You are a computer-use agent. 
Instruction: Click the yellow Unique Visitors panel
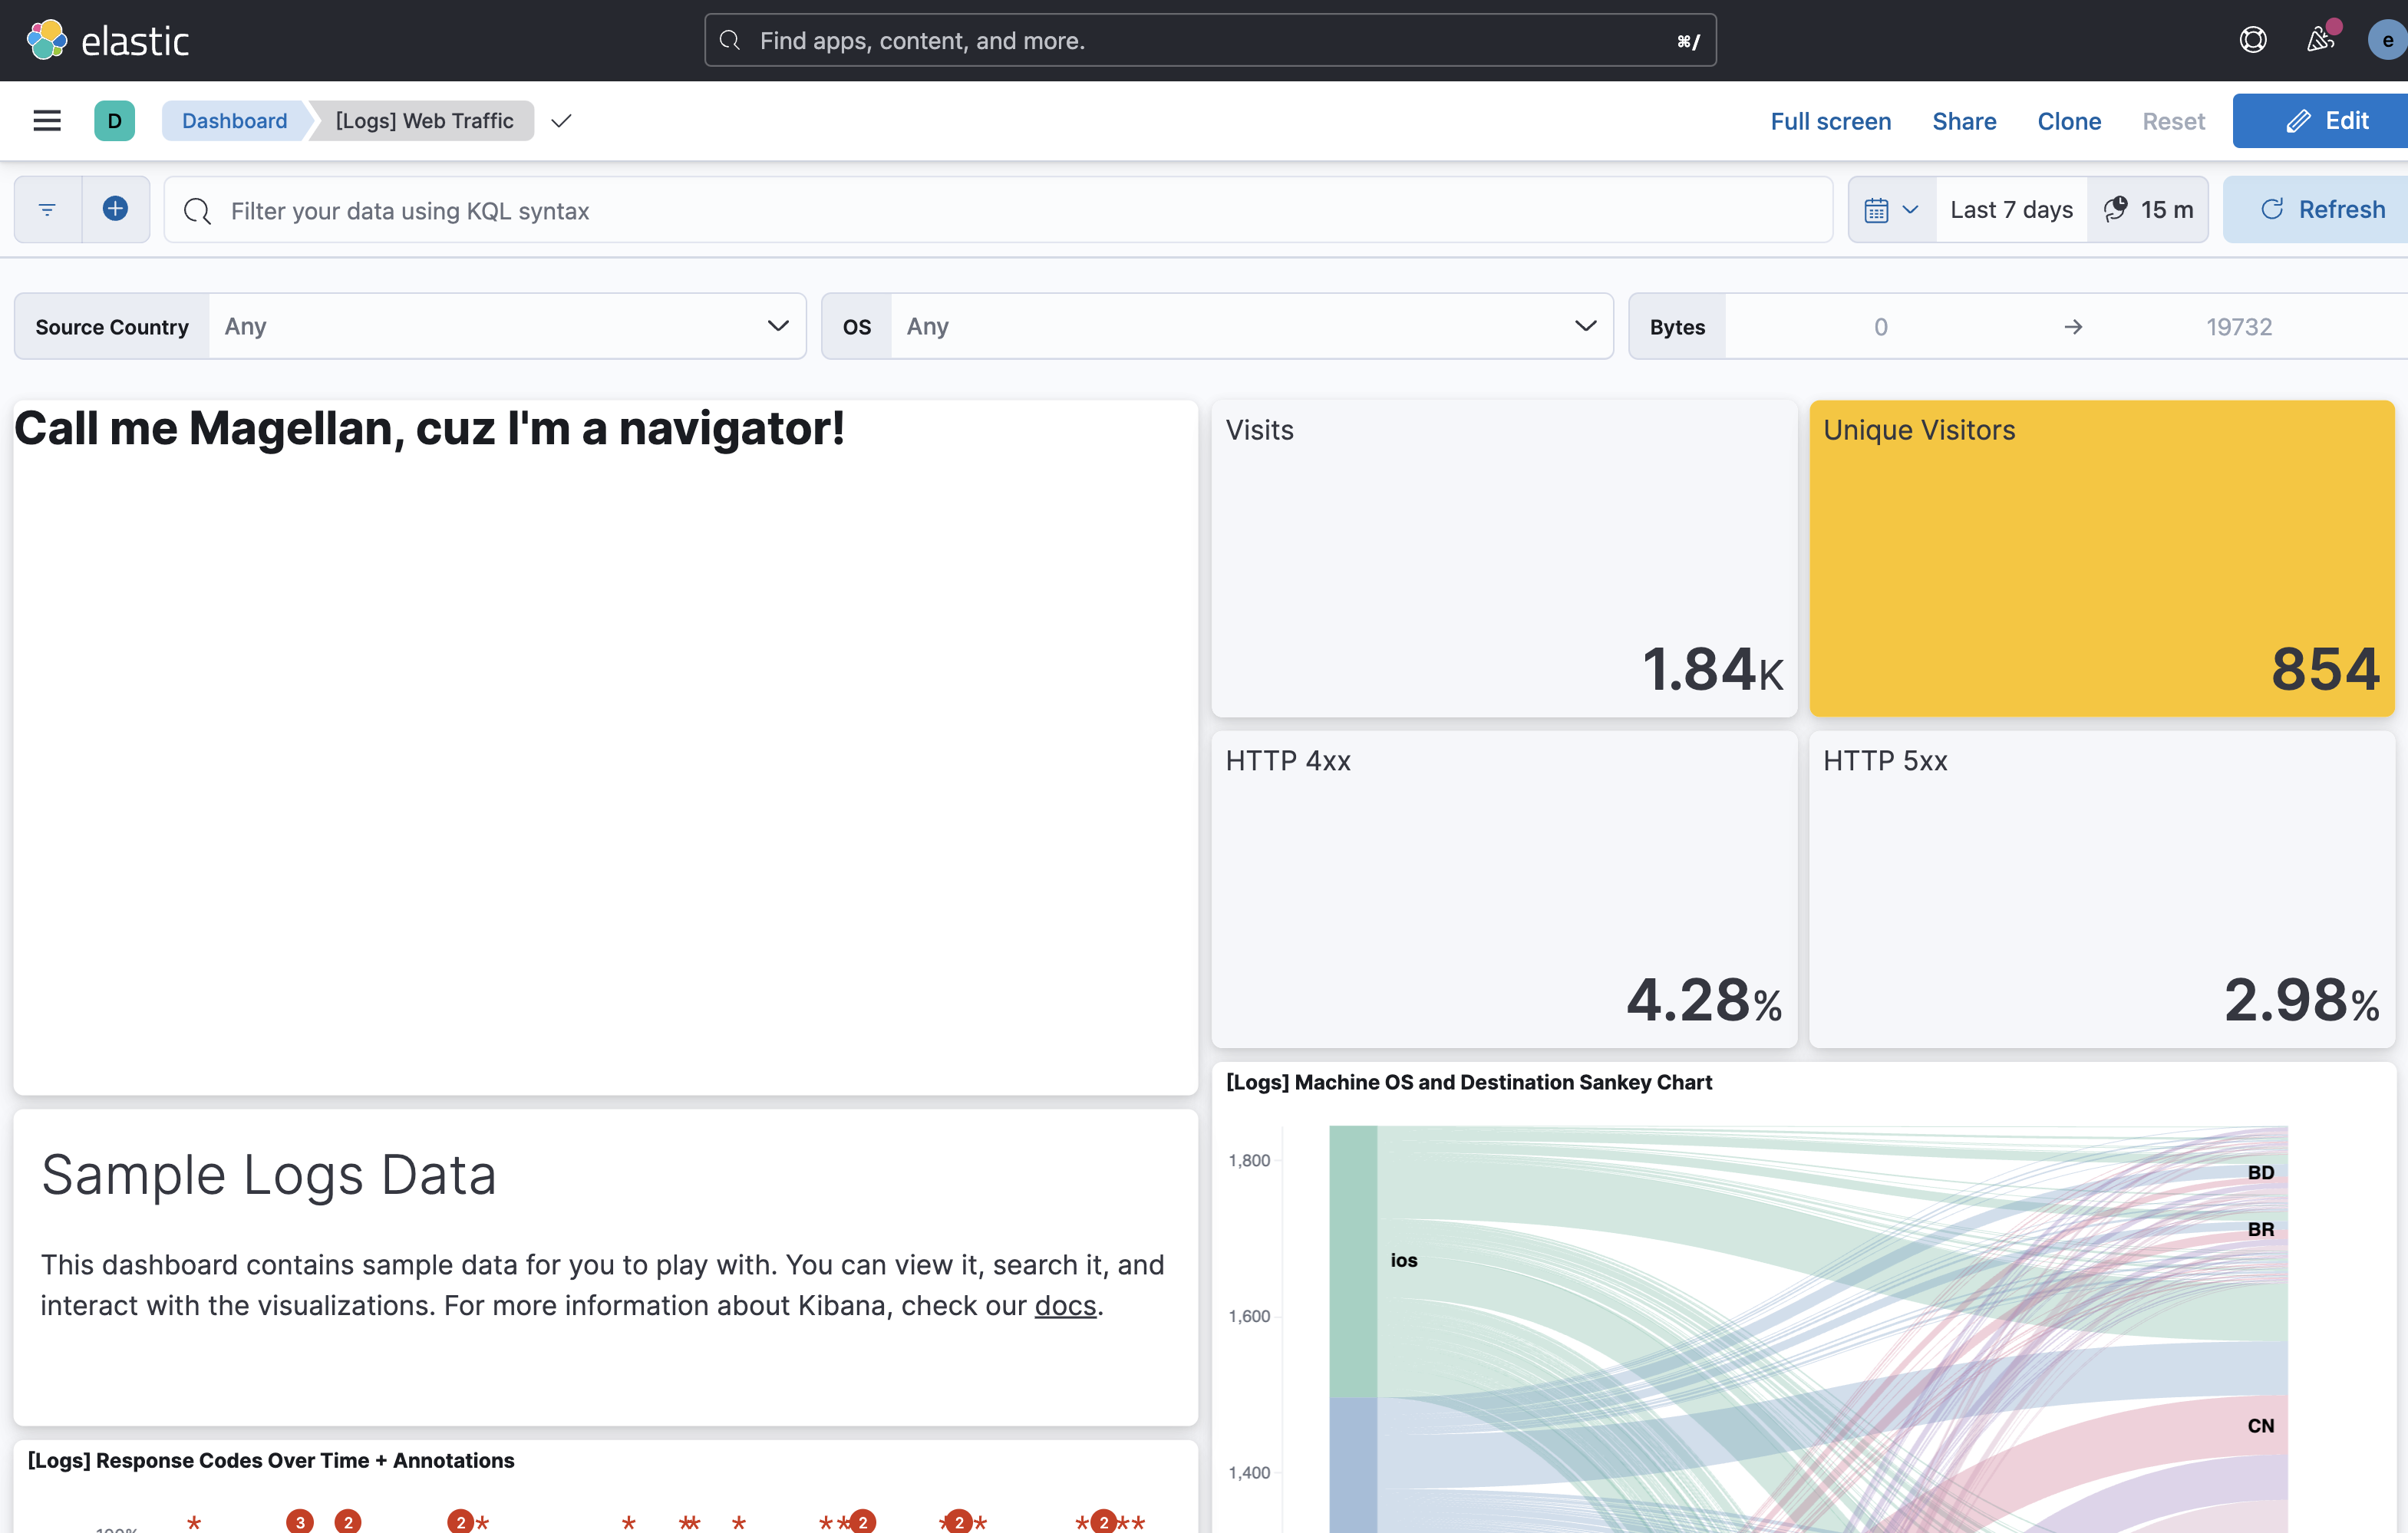[x=2100, y=557]
